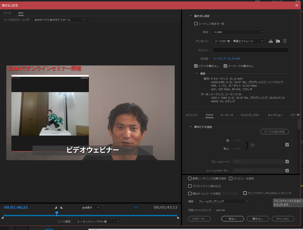Image resolution: width=303 pixels, height=230 pixels.
Task: Click the Export button
Action: [x=258, y=219]
